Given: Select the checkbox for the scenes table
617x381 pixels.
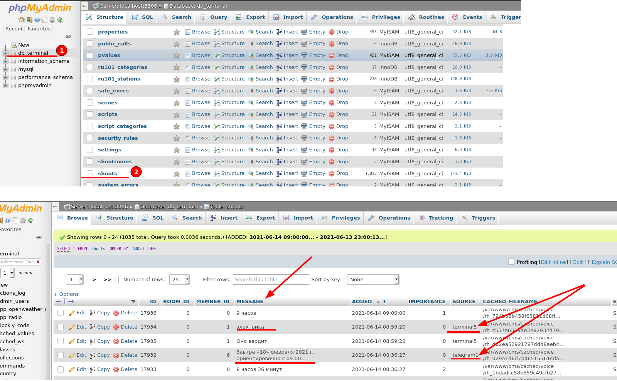Looking at the screenshot, I should pyautogui.click(x=90, y=102).
